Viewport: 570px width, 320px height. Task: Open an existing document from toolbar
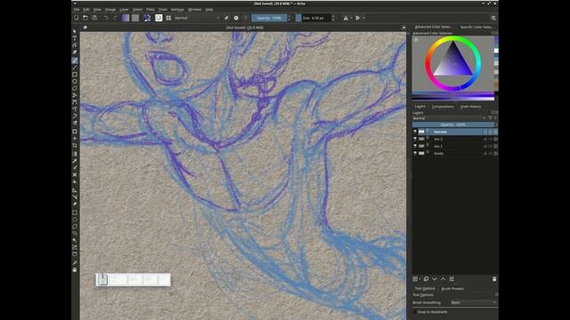(x=85, y=18)
